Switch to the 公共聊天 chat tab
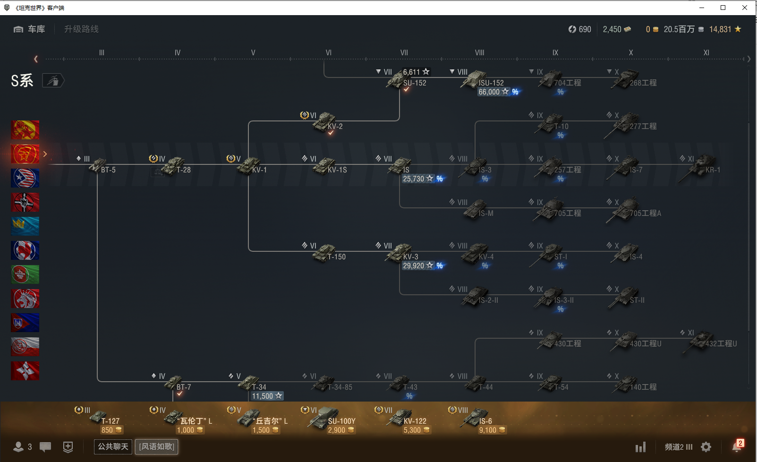The width and height of the screenshot is (757, 462). (x=113, y=447)
